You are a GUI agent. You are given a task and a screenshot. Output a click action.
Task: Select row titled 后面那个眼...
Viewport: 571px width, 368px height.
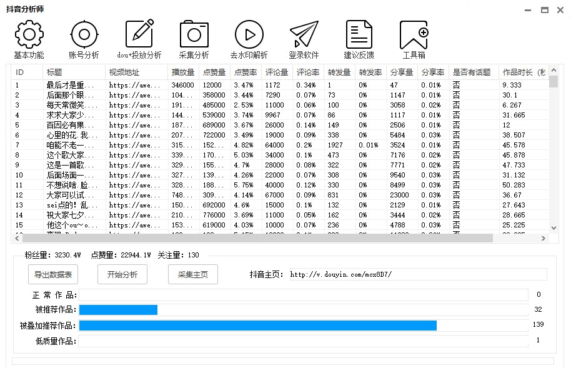tap(280, 95)
